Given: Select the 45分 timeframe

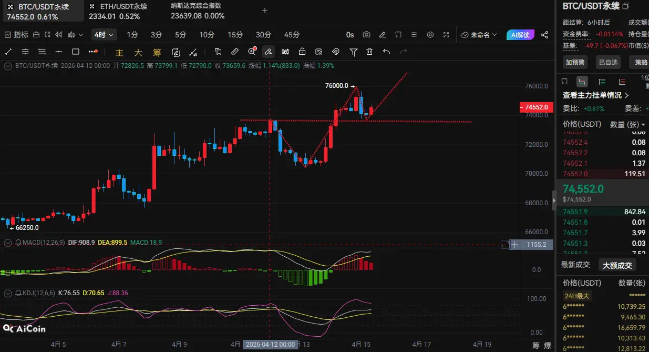Looking at the screenshot, I should 292,35.
